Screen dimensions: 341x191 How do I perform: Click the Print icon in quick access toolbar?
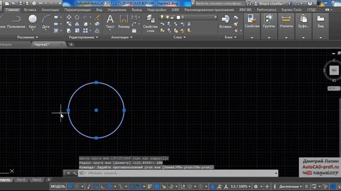point(34,3)
